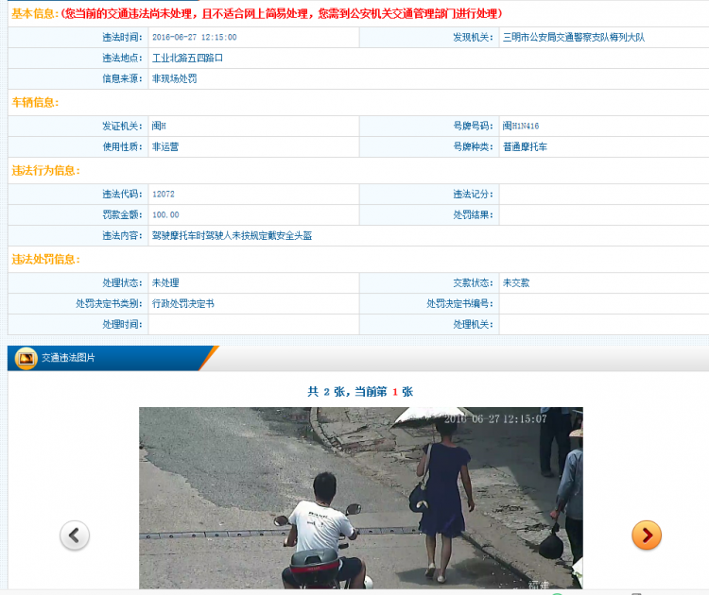Click the 未交款 payment status value
The image size is (709, 595).
[x=515, y=282]
